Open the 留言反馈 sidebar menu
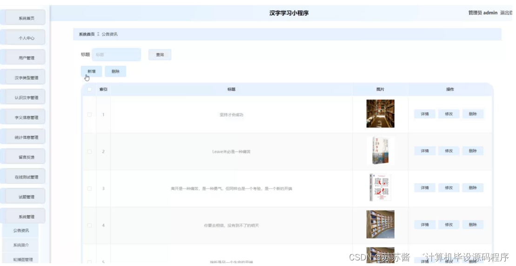This screenshot has width=516, height=266. (x=23, y=157)
